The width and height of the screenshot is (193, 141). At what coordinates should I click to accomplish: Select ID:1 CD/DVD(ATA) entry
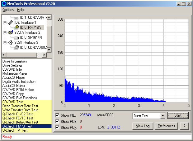(33, 18)
